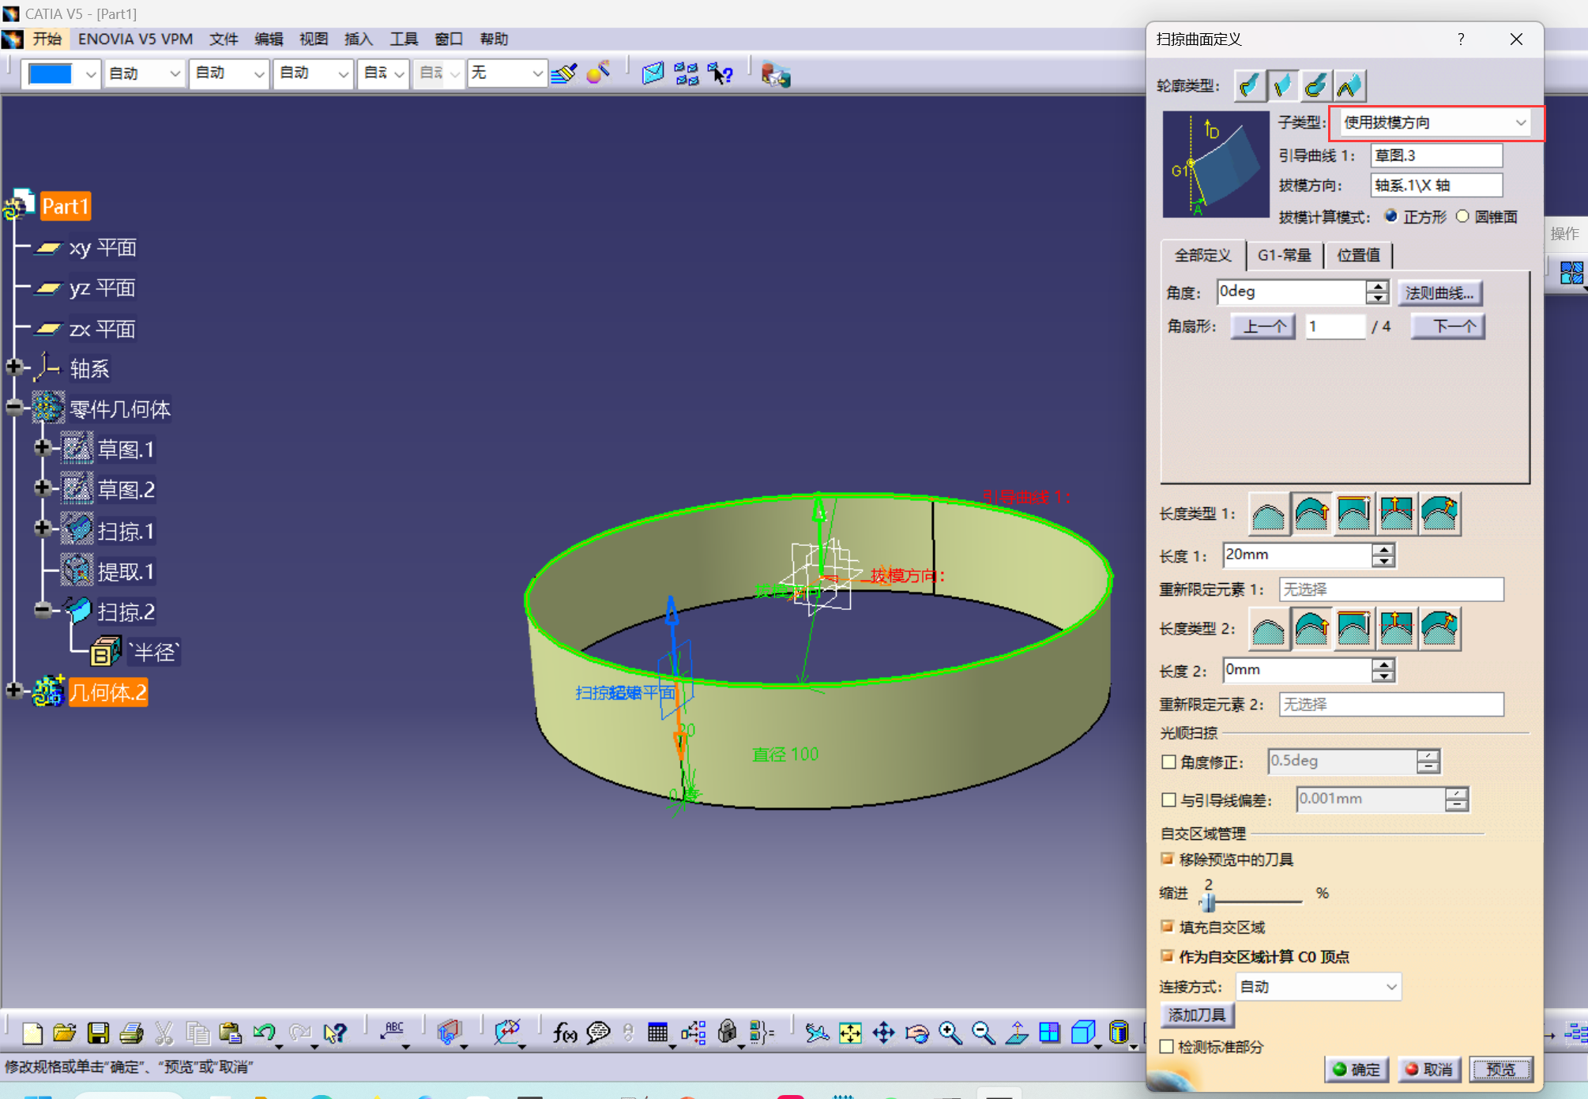1588x1099 pixels.
Task: Click the Undo arrow icon
Action: (x=263, y=1033)
